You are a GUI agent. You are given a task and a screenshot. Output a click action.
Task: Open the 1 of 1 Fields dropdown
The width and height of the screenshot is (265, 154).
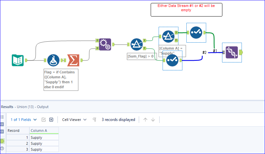[24, 120]
